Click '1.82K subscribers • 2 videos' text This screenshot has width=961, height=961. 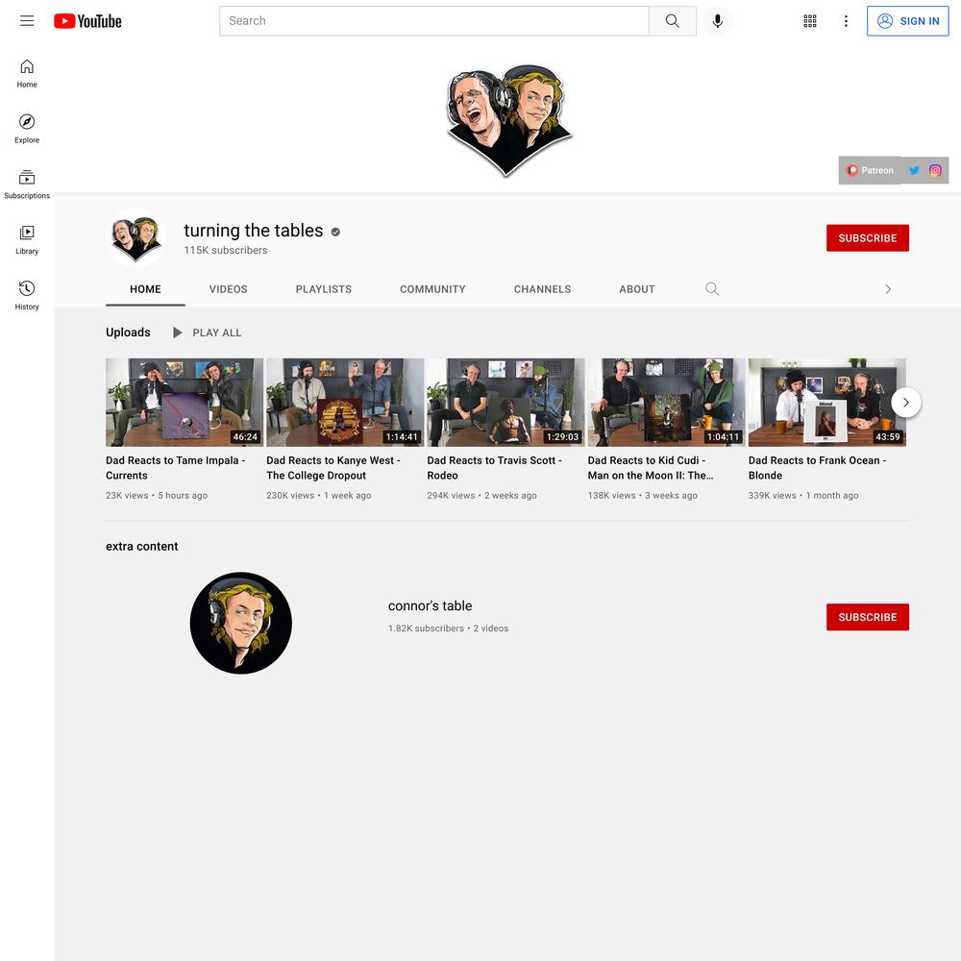pos(448,628)
